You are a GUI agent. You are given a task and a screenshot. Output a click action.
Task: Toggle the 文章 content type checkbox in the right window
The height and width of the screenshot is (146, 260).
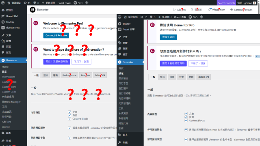tap(186, 114)
